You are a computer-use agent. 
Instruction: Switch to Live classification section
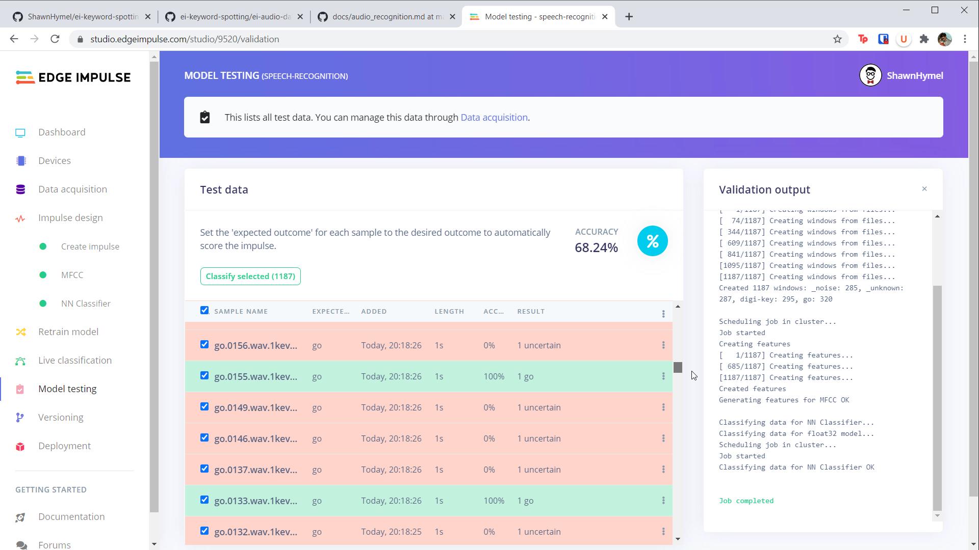click(x=74, y=360)
